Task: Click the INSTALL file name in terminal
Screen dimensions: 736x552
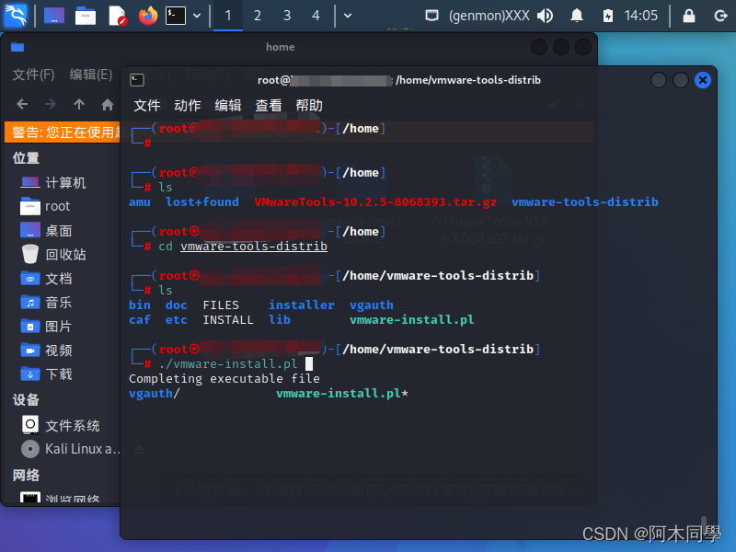Action: [228, 320]
